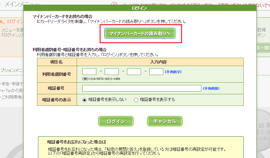Click メインメニュー heading in background page

click(22, 4)
